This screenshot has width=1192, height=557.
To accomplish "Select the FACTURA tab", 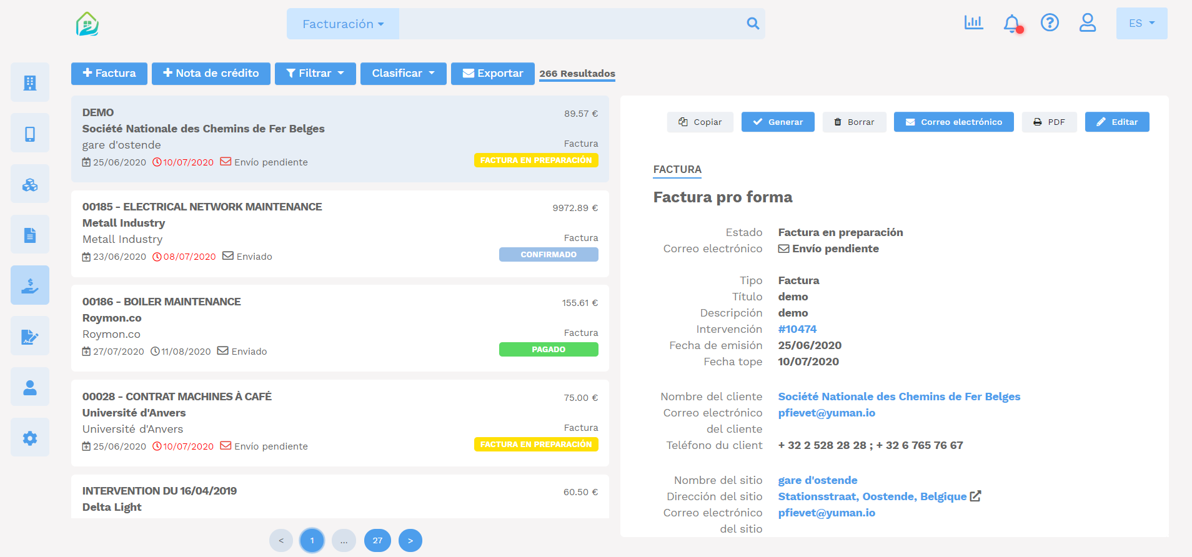I will tap(677, 169).
